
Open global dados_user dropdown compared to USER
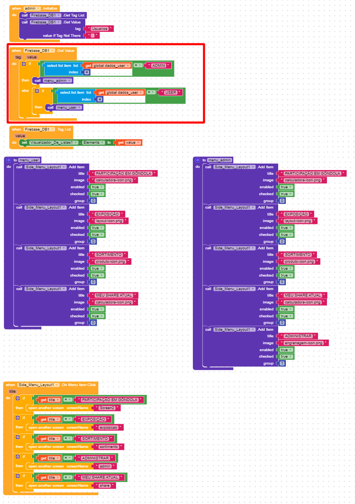pos(124,93)
